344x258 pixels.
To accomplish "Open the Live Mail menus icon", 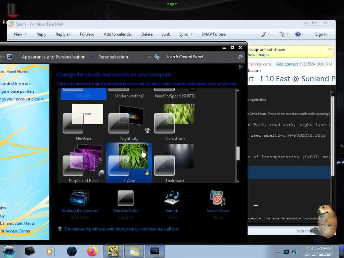I will [282, 34].
